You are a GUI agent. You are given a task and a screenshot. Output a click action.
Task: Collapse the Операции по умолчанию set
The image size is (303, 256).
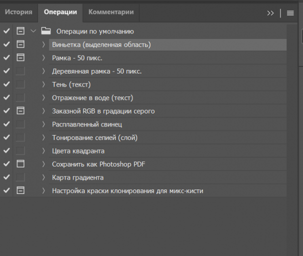(x=33, y=31)
